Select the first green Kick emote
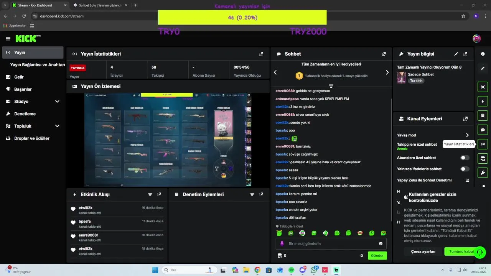 279,233
